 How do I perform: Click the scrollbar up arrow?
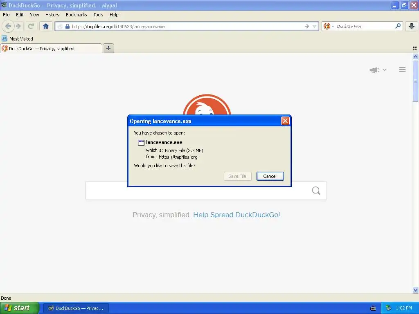pos(415,56)
